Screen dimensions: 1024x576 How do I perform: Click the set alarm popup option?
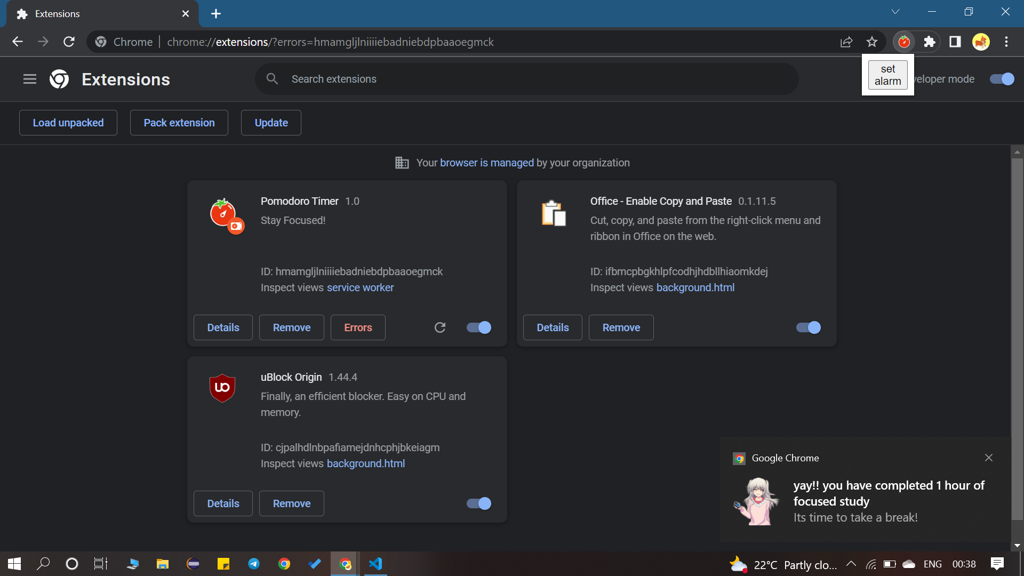coord(887,75)
